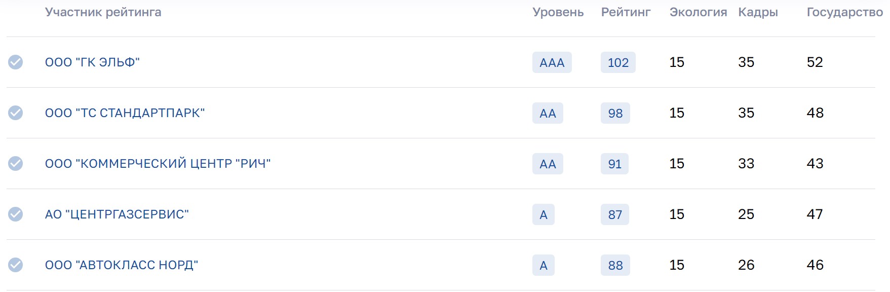Click the Экология column header
This screenshot has width=890, height=292.
(698, 12)
